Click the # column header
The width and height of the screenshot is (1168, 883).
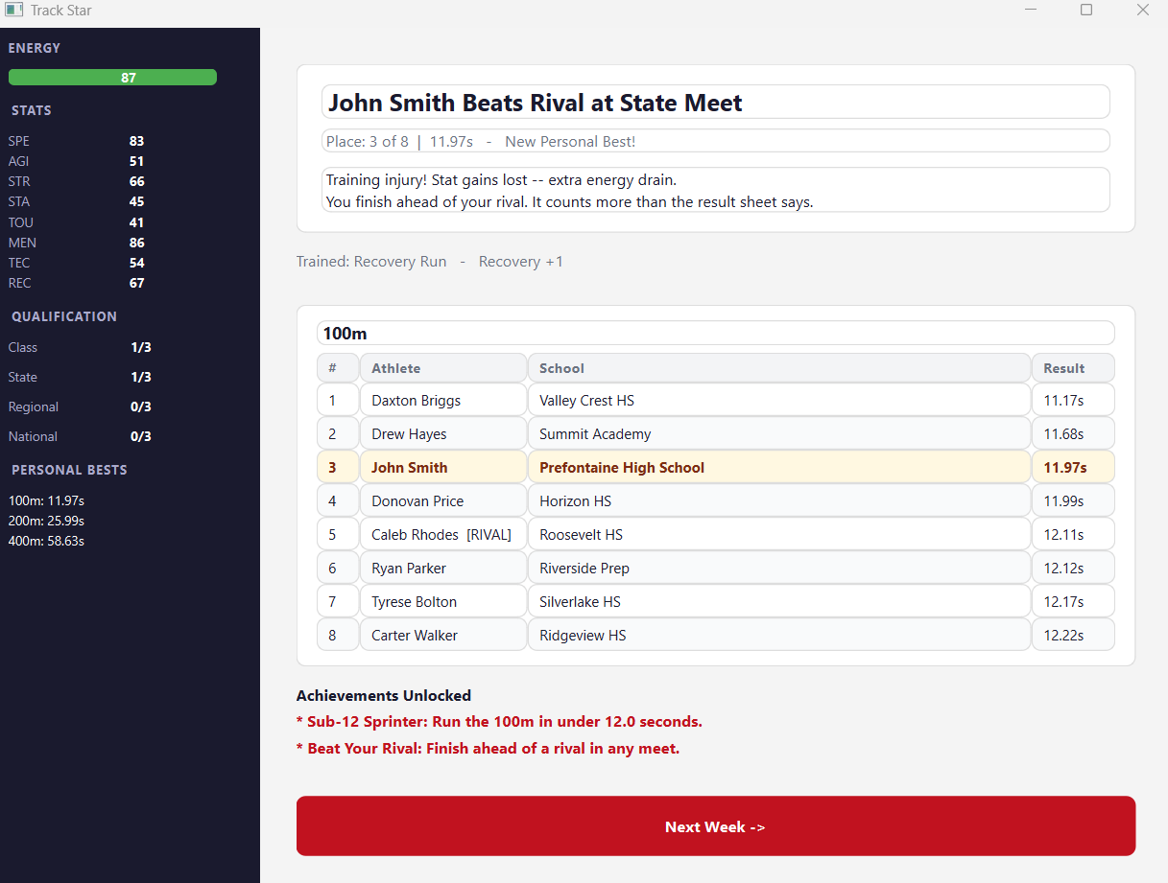[x=338, y=368]
